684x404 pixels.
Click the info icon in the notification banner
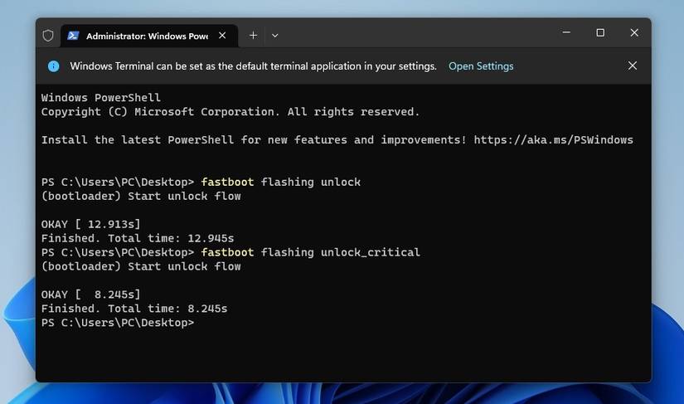pyautogui.click(x=54, y=66)
